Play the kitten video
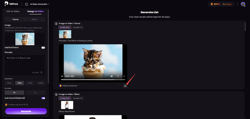This screenshot has width=250, height=119. pos(62,77)
